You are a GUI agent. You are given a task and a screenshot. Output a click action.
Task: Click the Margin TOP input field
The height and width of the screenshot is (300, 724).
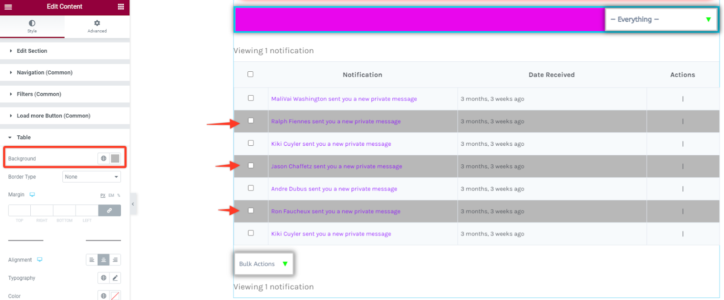[19, 210]
